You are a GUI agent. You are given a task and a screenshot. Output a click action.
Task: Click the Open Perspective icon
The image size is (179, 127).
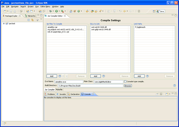[x=154, y=11]
